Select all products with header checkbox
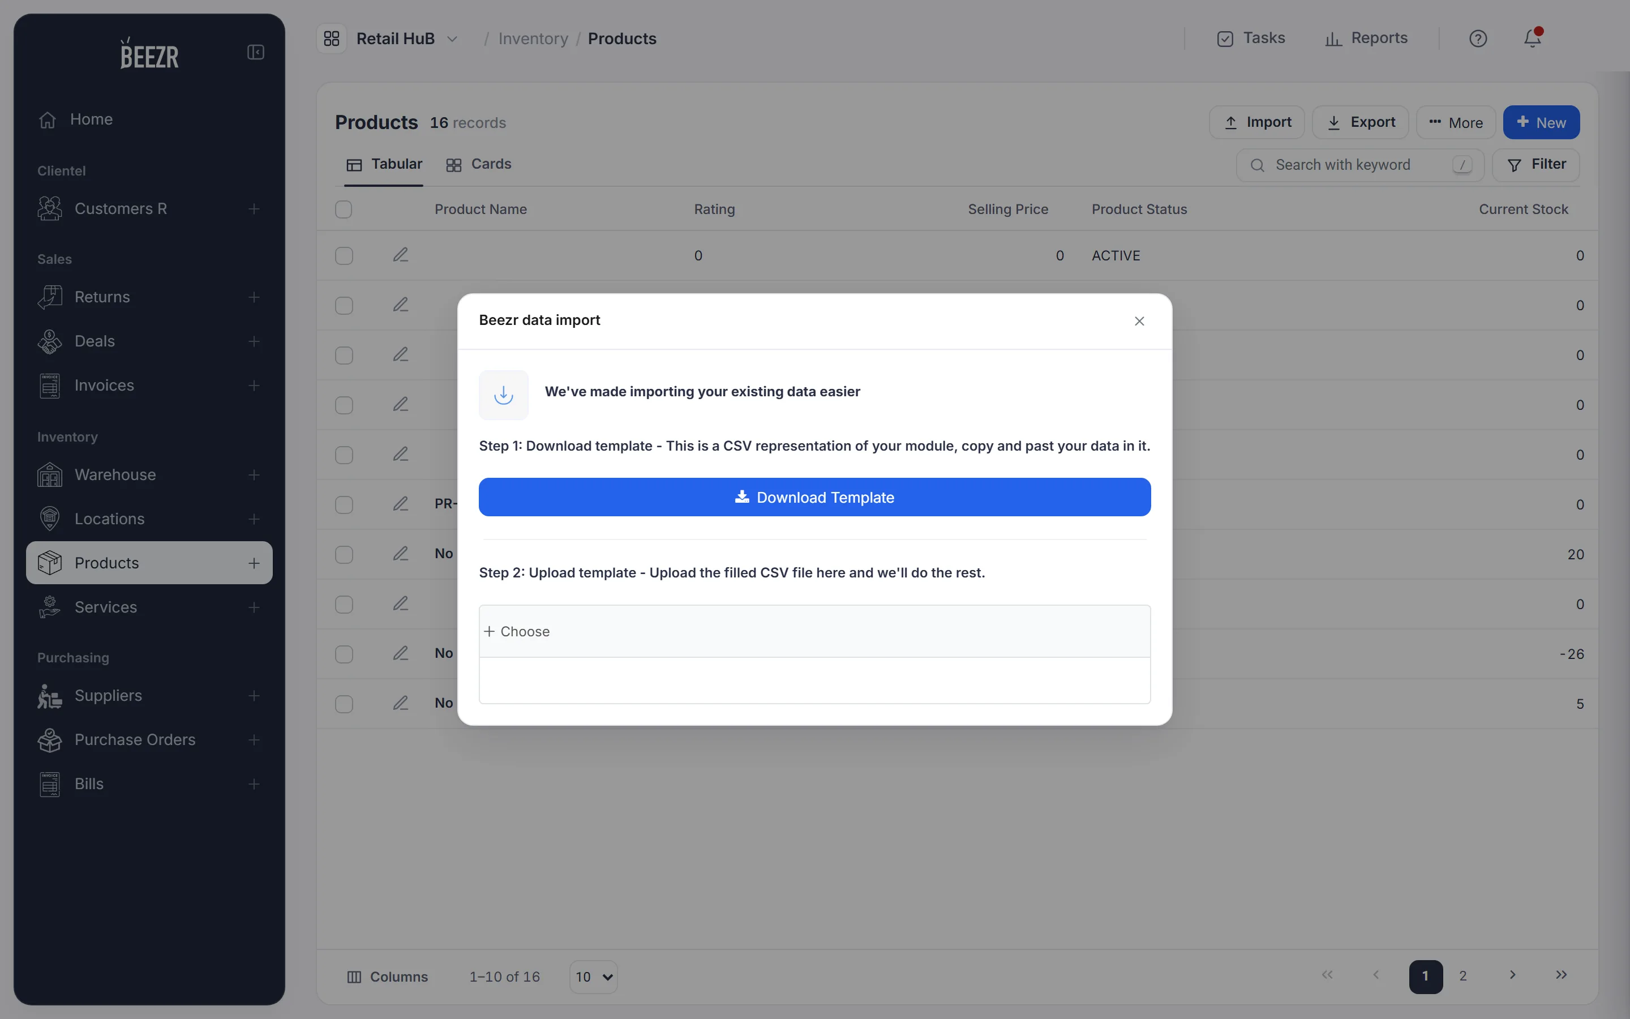Viewport: 1630px width, 1019px height. (x=344, y=209)
